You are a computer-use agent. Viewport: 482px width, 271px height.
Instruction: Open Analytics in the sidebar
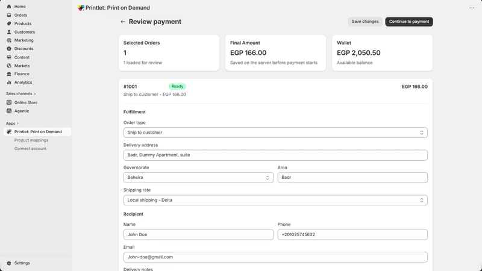23,83
